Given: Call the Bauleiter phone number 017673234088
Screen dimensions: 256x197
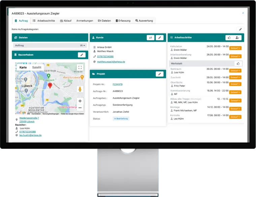Looking at the screenshot, I should point(27,132).
